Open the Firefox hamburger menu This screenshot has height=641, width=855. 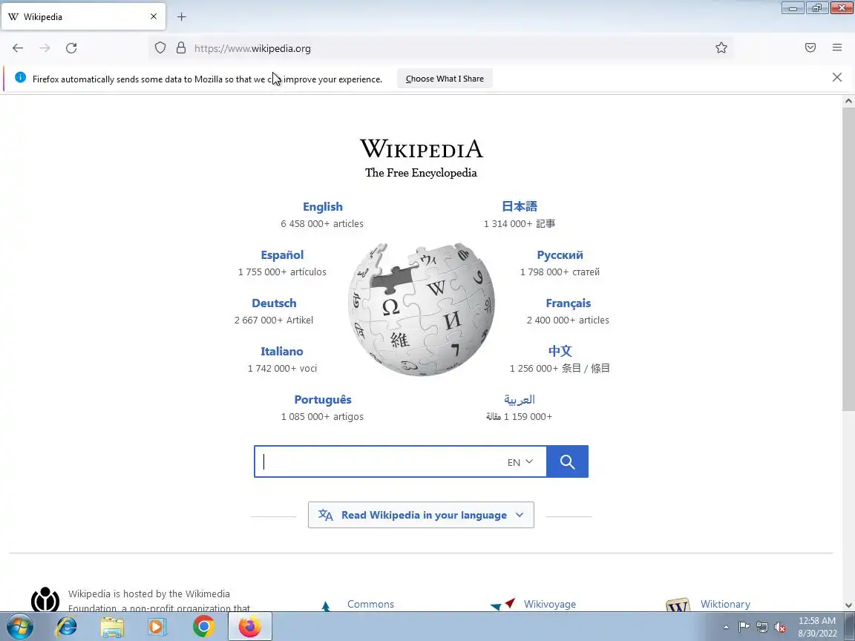837,48
